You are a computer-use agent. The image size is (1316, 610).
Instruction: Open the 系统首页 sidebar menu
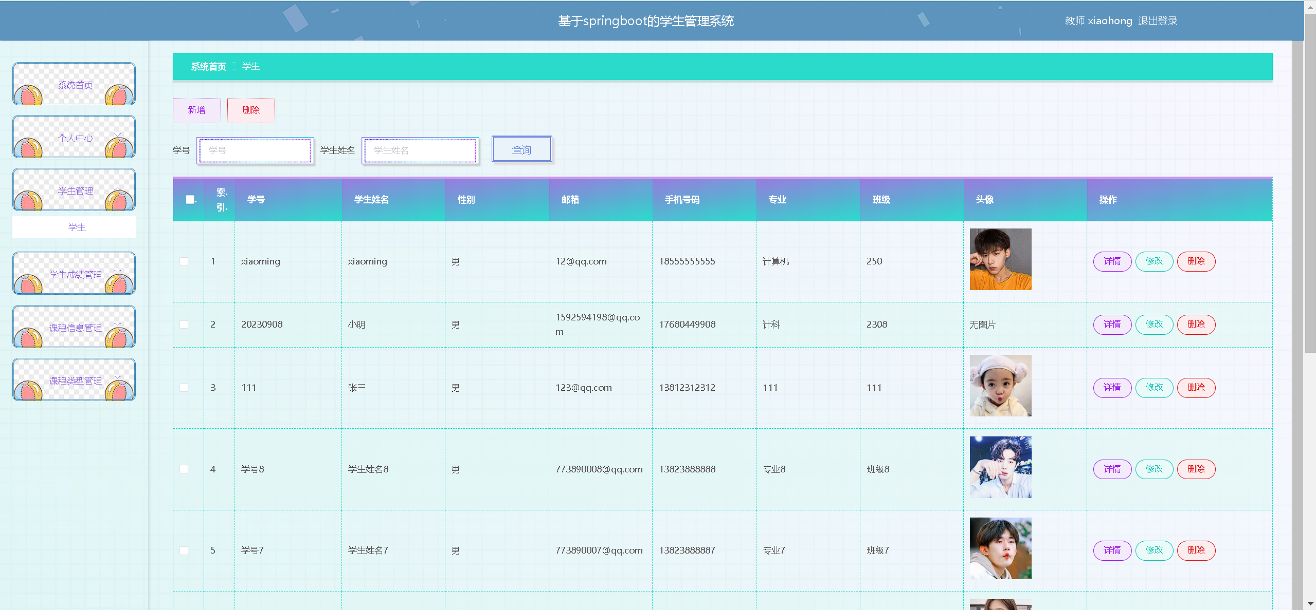(74, 84)
